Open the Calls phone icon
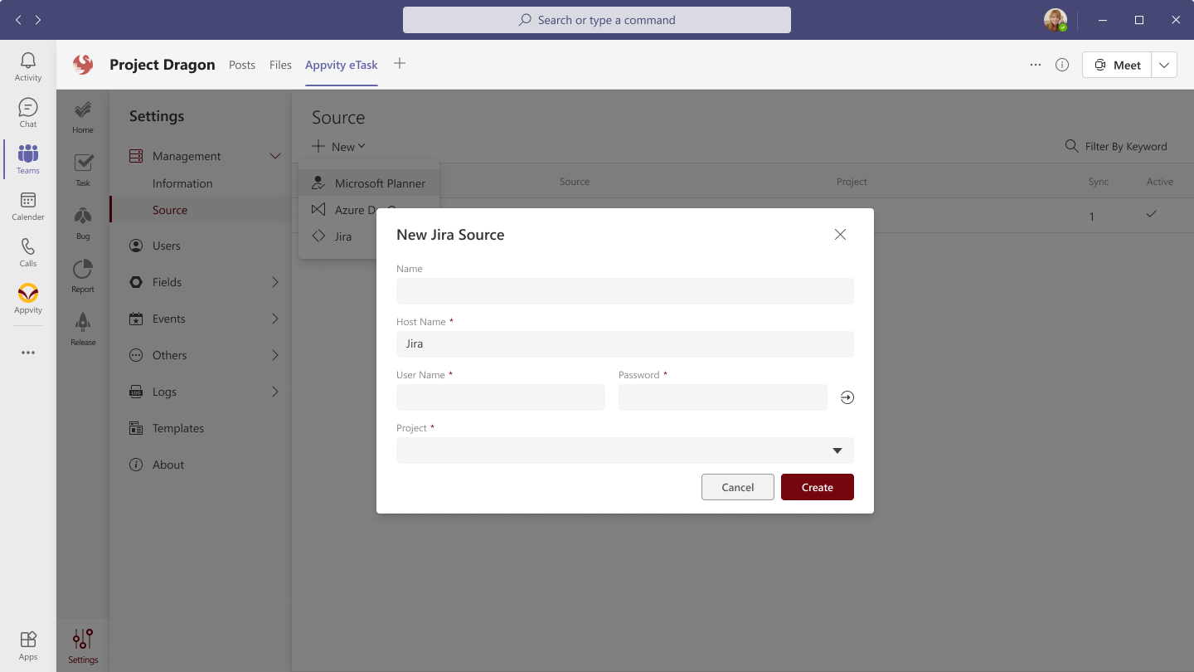 tap(28, 252)
